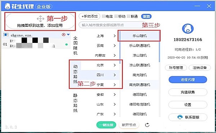Click the blue 重置 reset button
The width and height of the screenshot is (216, 133).
click(x=146, y=16)
